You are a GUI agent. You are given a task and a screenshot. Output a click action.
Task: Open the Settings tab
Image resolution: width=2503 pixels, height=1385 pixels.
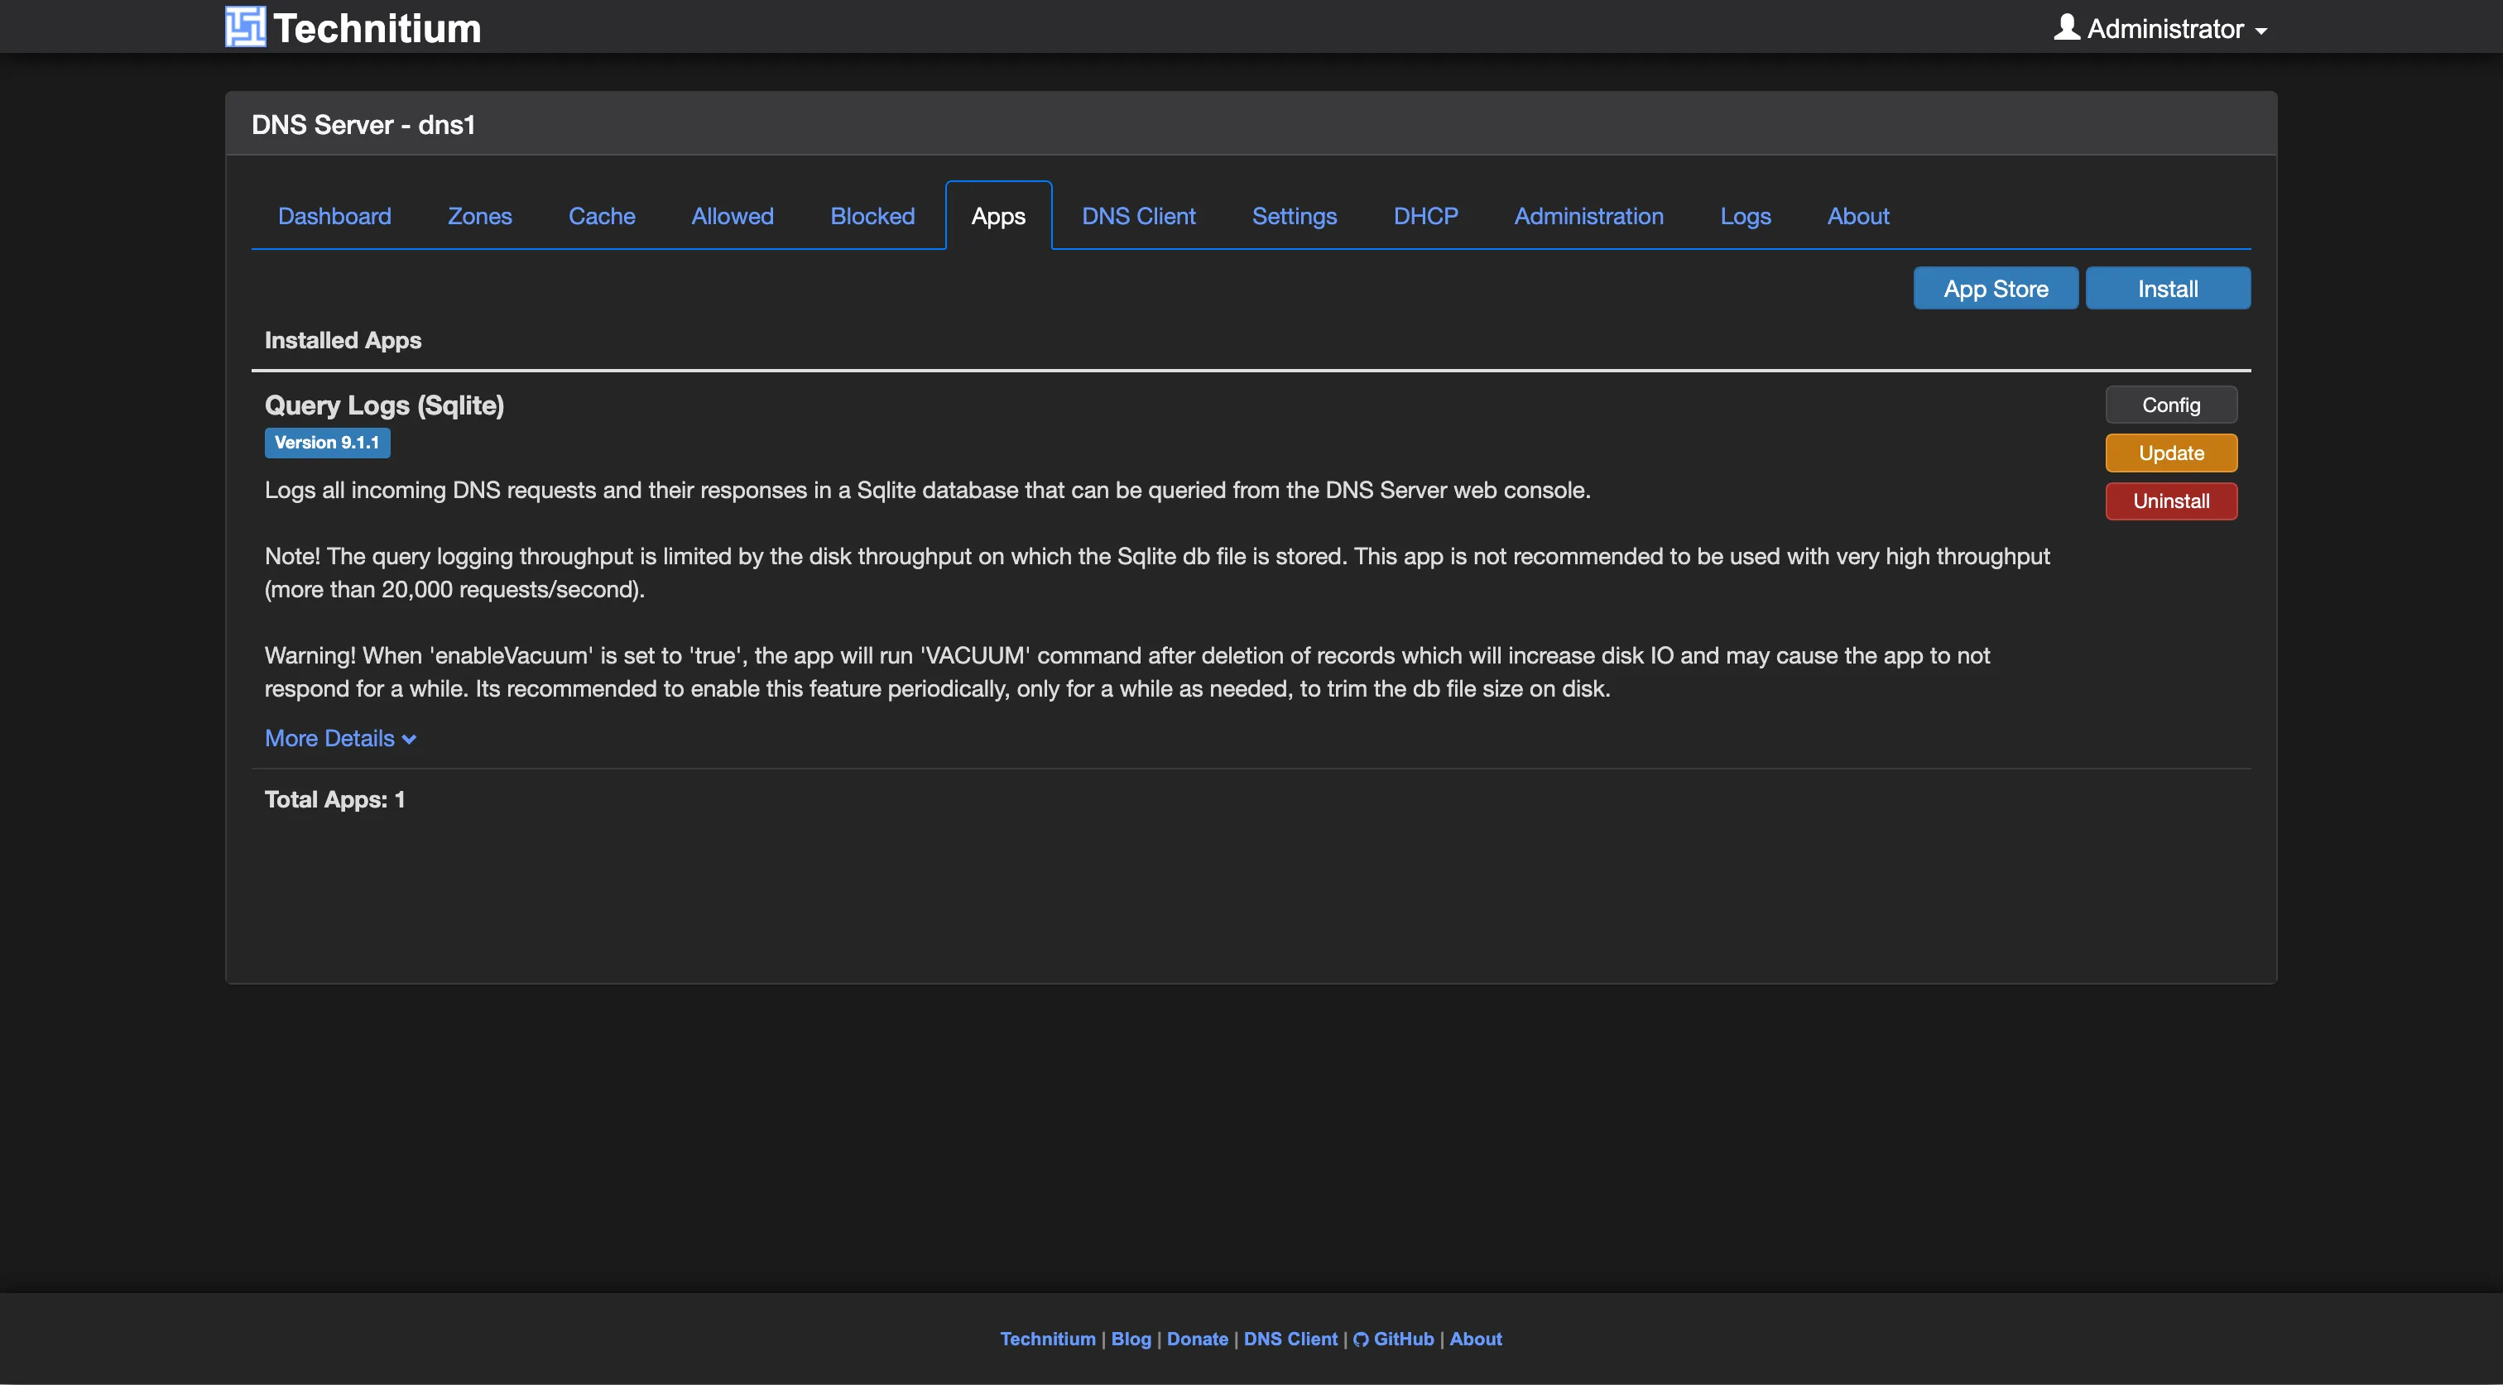tap(1295, 216)
